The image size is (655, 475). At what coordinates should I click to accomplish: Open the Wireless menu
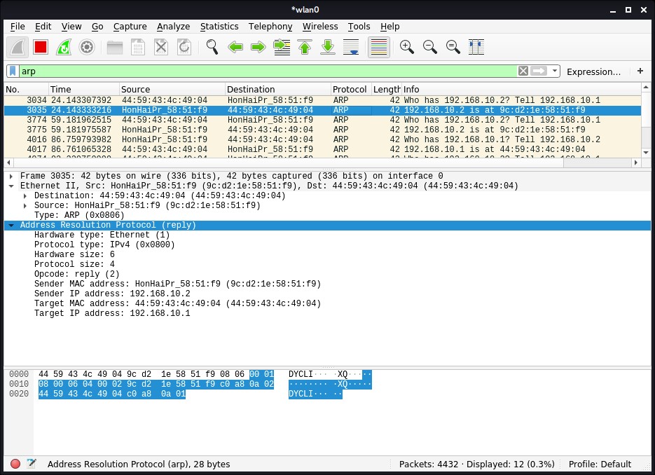click(320, 27)
